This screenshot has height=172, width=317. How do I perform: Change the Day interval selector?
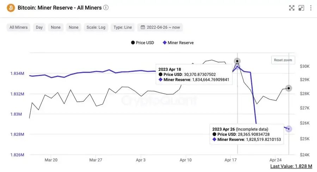(x=39, y=27)
